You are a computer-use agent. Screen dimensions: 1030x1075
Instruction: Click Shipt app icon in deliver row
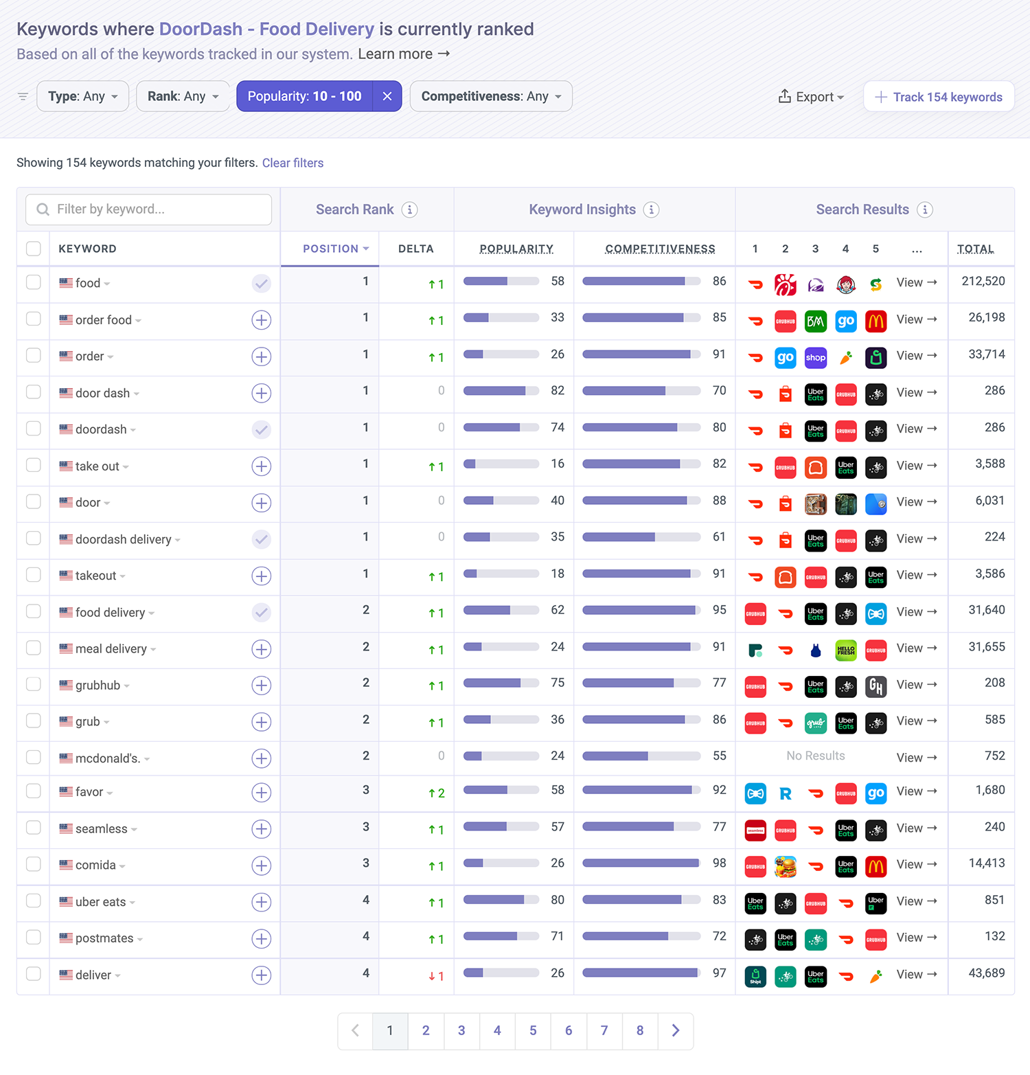[x=755, y=976]
